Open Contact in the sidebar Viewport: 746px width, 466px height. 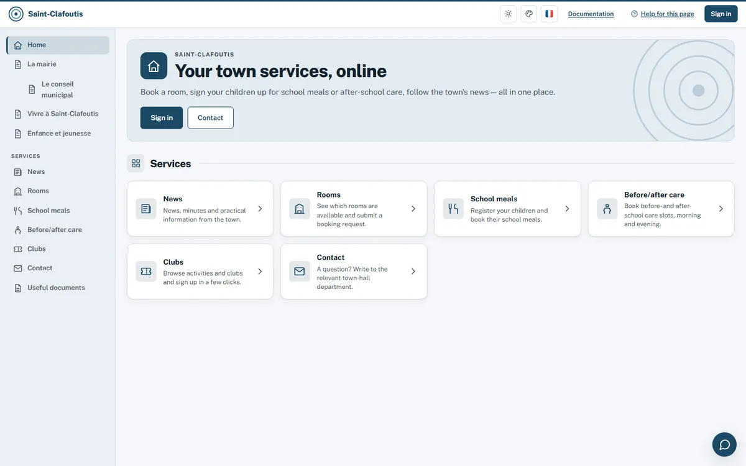[58, 268]
